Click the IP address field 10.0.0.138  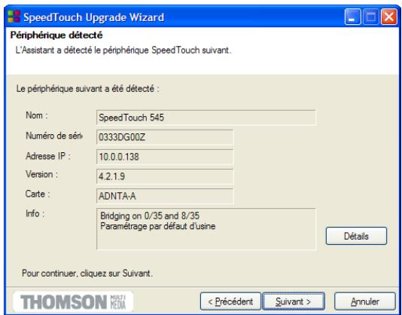tap(165, 157)
